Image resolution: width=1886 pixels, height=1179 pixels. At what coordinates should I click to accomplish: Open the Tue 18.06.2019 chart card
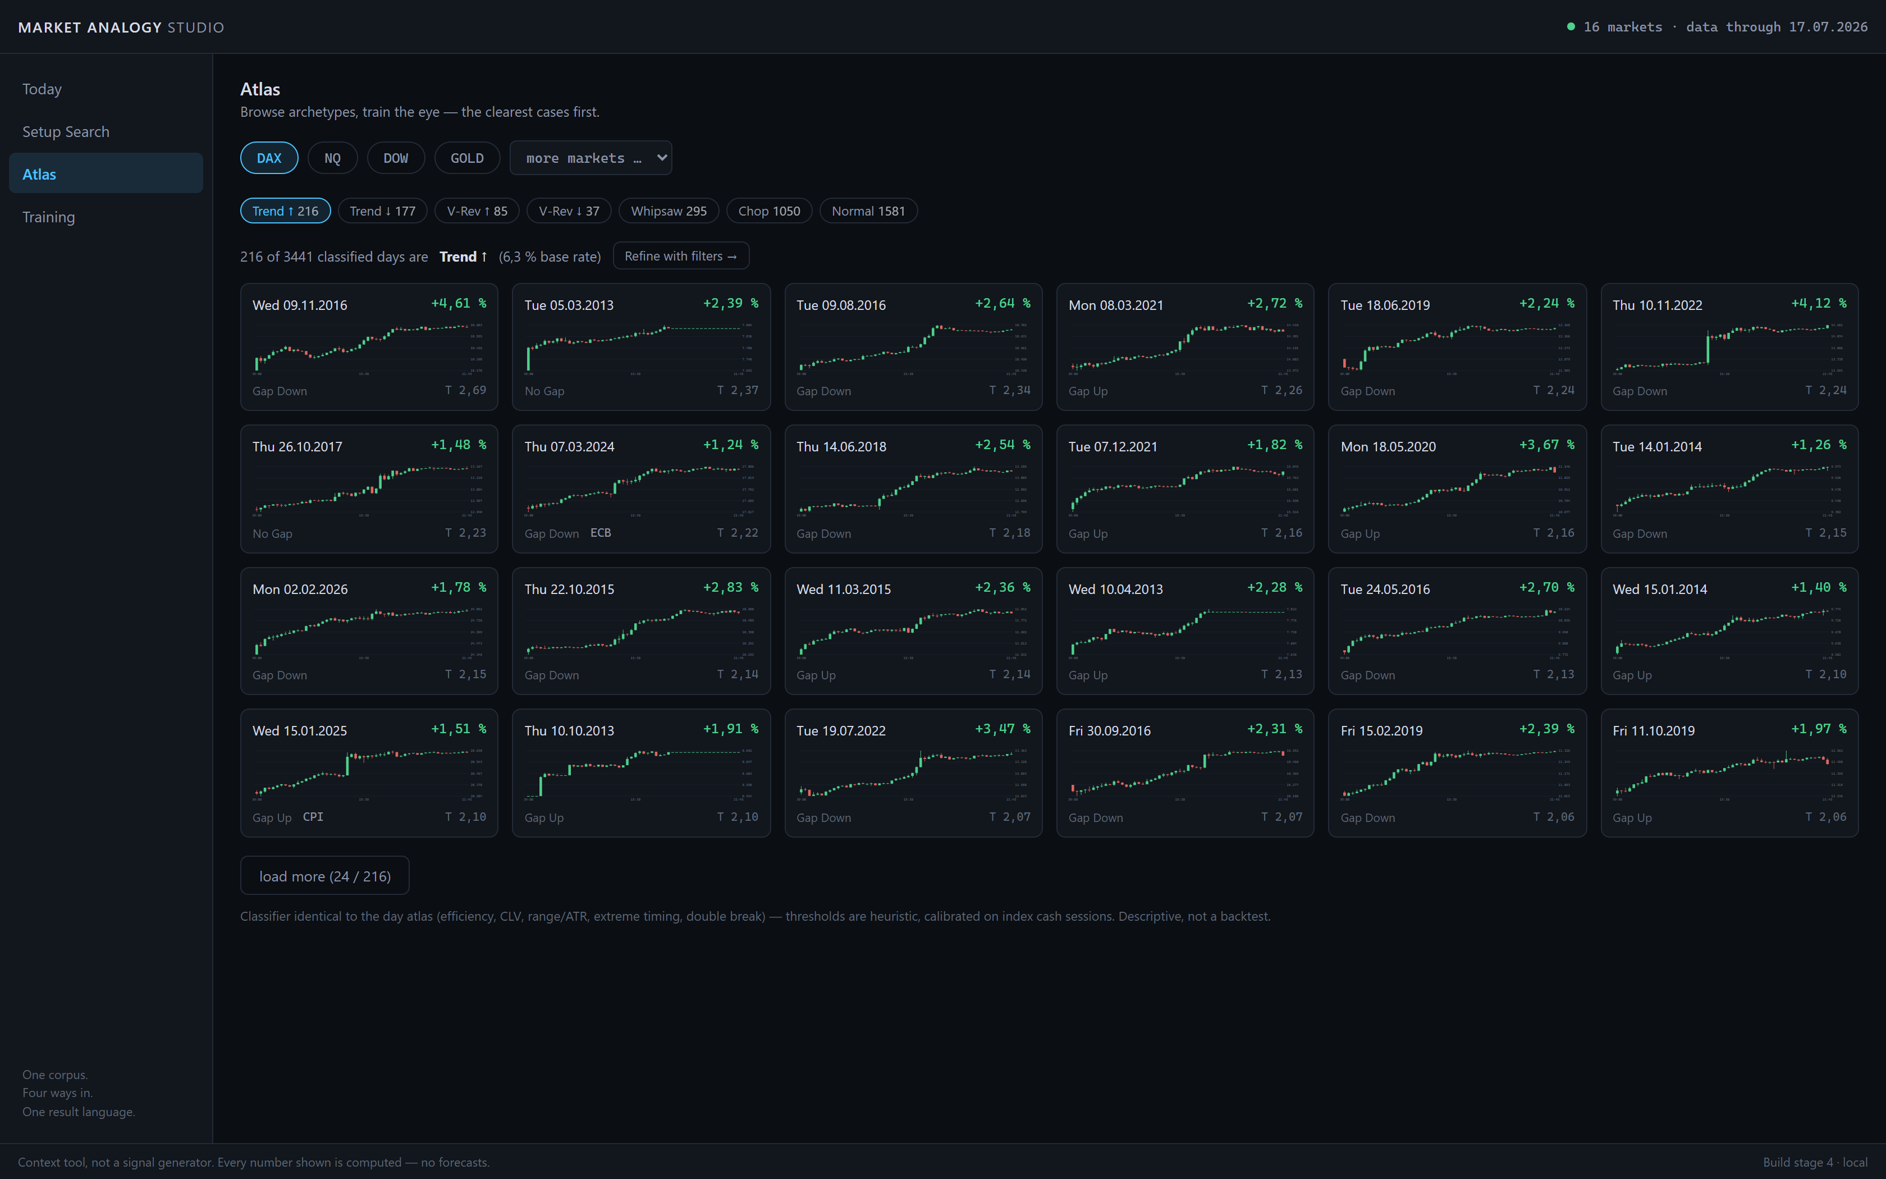(1457, 347)
